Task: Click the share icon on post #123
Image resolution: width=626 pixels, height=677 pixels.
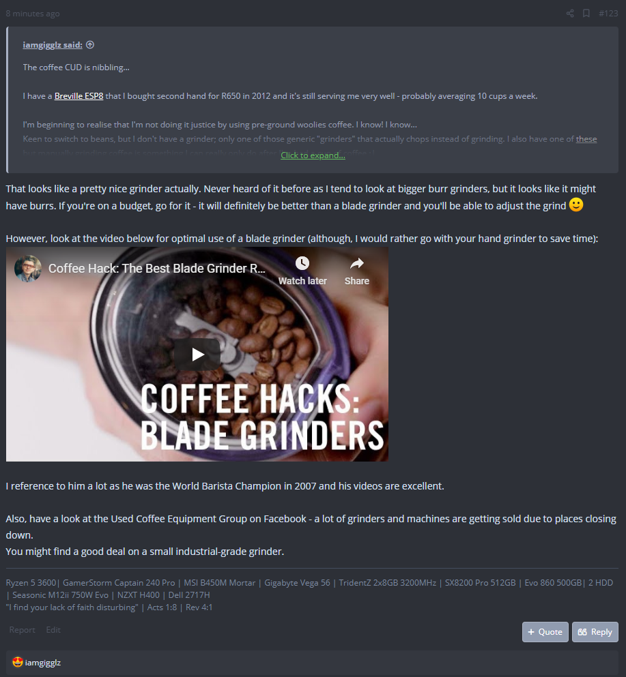Action: [570, 14]
